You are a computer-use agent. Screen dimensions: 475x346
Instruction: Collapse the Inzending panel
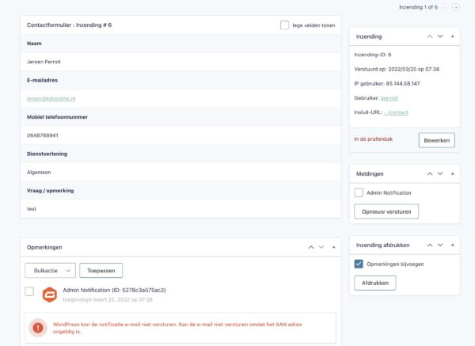click(452, 36)
